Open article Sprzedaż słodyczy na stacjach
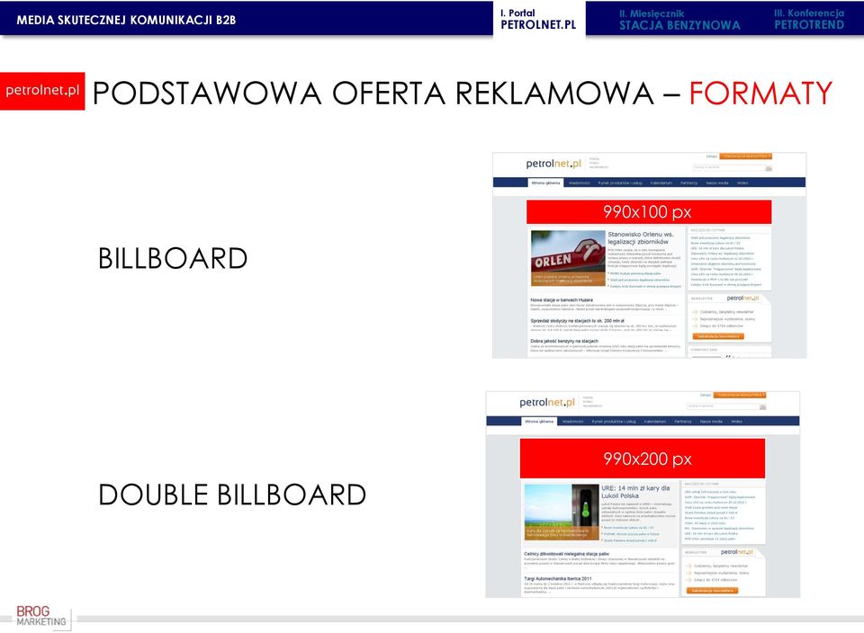 577,320
